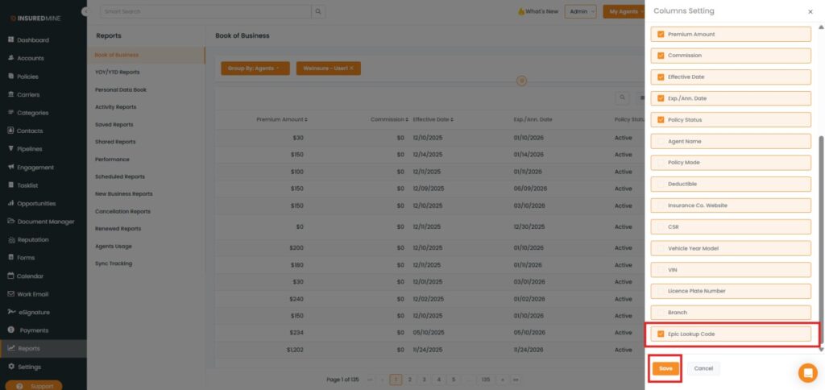Save the column settings
The image size is (825, 390).
(665, 368)
